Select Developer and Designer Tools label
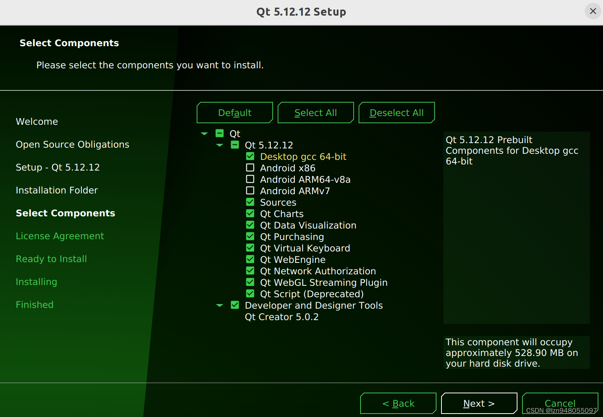 pos(314,306)
